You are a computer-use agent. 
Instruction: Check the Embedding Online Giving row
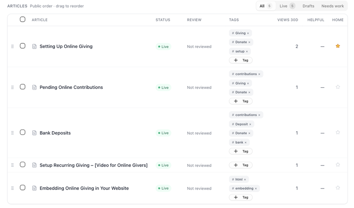click(x=23, y=188)
